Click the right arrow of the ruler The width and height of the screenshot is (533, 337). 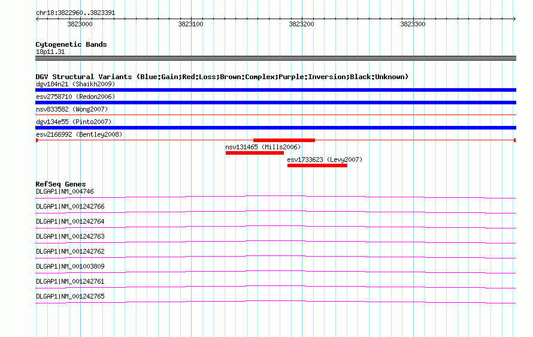[514, 19]
